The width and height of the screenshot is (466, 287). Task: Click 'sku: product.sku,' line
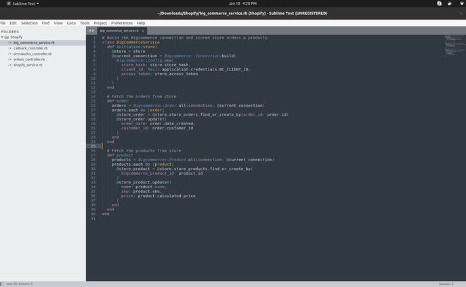(x=142, y=192)
